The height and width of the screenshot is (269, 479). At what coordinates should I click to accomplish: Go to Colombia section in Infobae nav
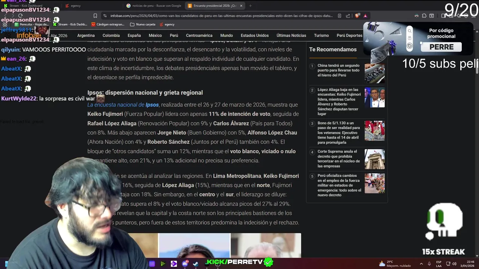click(111, 35)
